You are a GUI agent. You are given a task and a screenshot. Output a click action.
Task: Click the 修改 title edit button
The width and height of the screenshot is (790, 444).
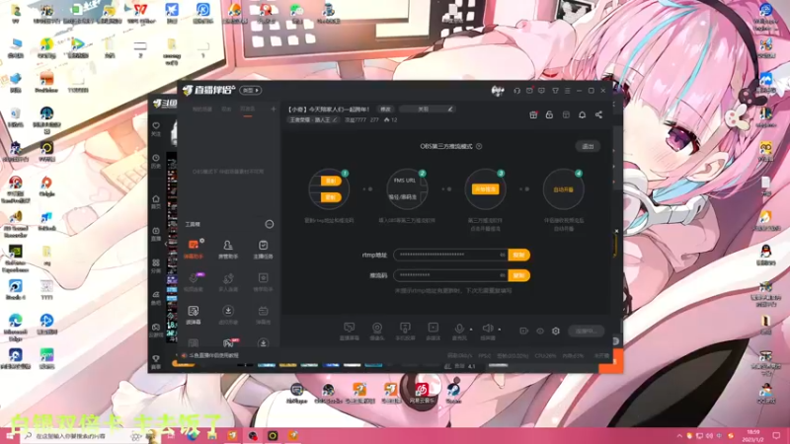coord(385,110)
